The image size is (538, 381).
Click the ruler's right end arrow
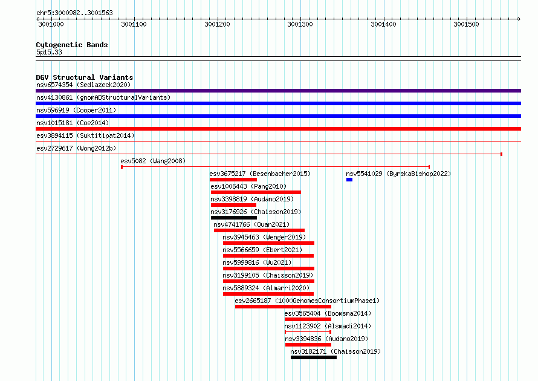519,19
